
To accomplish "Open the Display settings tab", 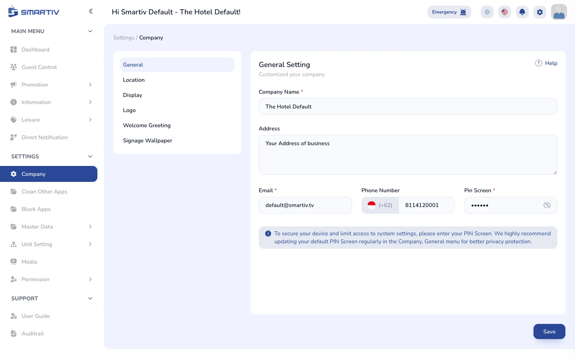I will (x=177, y=95).
